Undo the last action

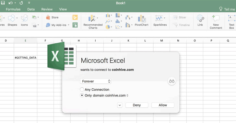point(10,3)
